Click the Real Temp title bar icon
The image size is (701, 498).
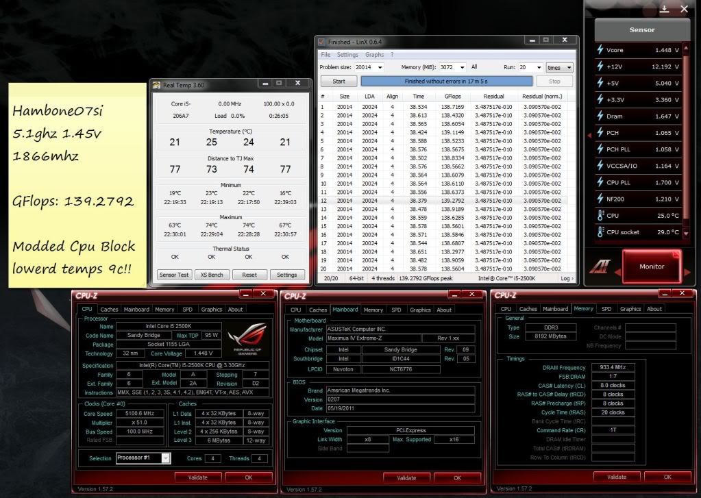[x=156, y=84]
